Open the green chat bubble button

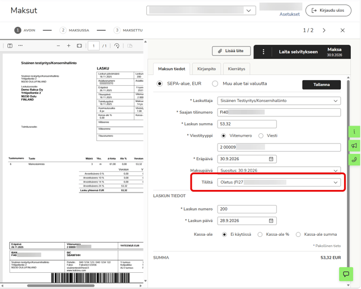[x=346, y=274]
